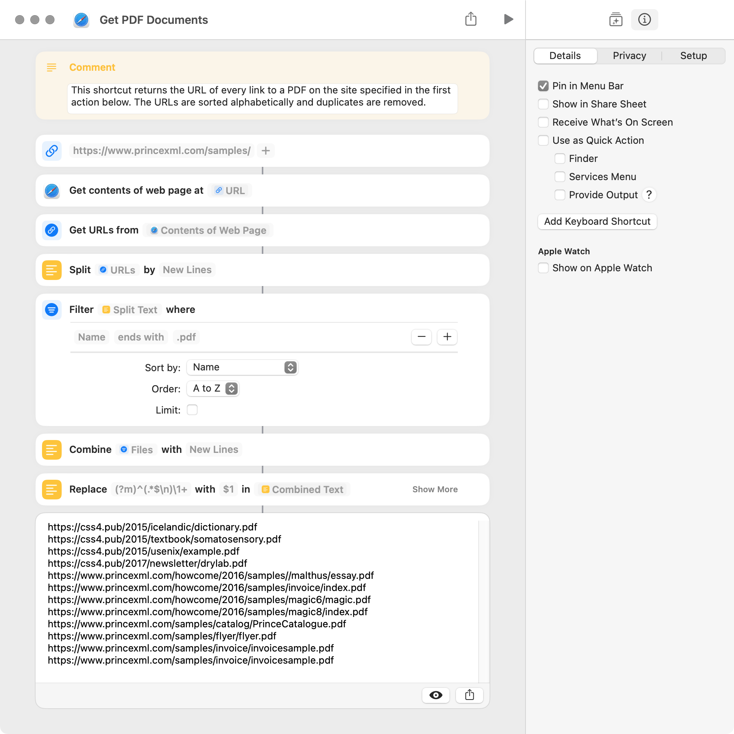The image size is (734, 734).
Task: Enable Use as Quick Action
Action: pos(543,141)
